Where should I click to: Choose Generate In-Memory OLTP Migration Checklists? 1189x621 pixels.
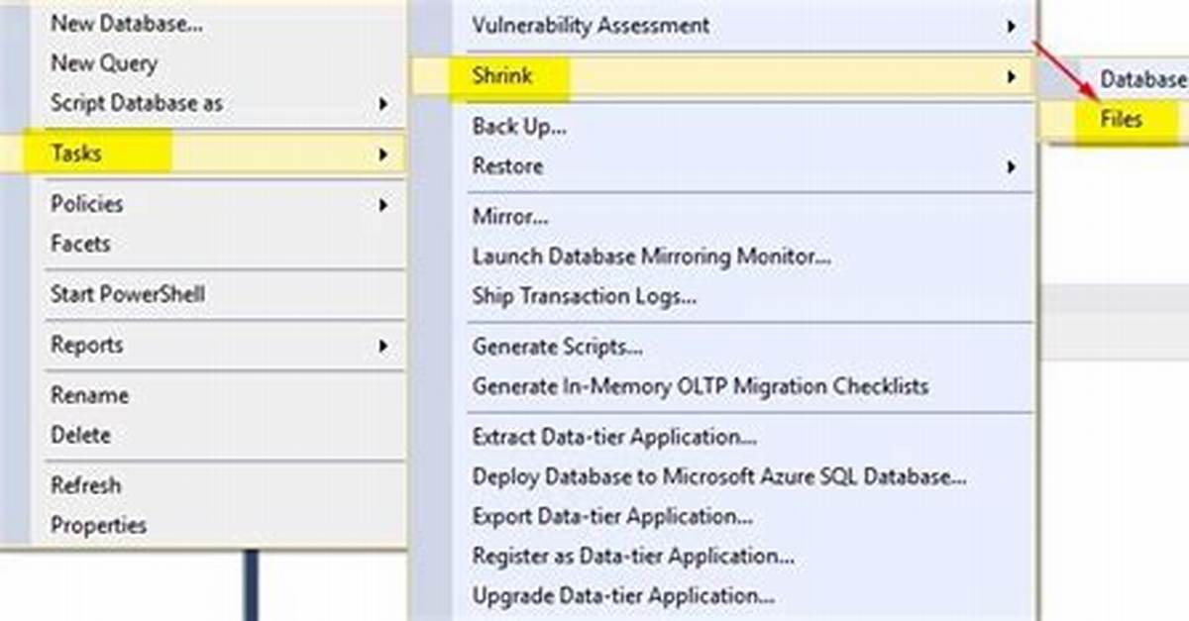click(x=701, y=386)
